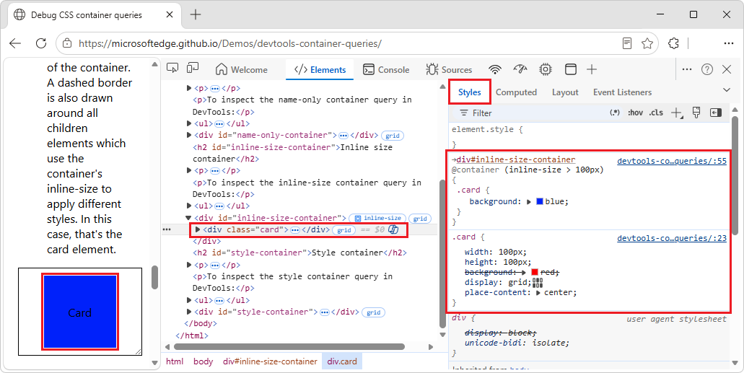
Task: Select the Styles tab
Action: (469, 92)
